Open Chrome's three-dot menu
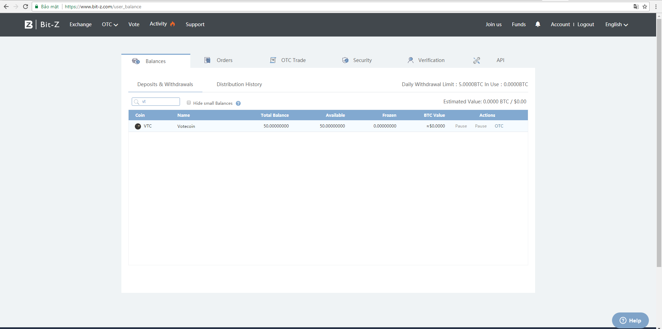This screenshot has width=662, height=329. 656,7
